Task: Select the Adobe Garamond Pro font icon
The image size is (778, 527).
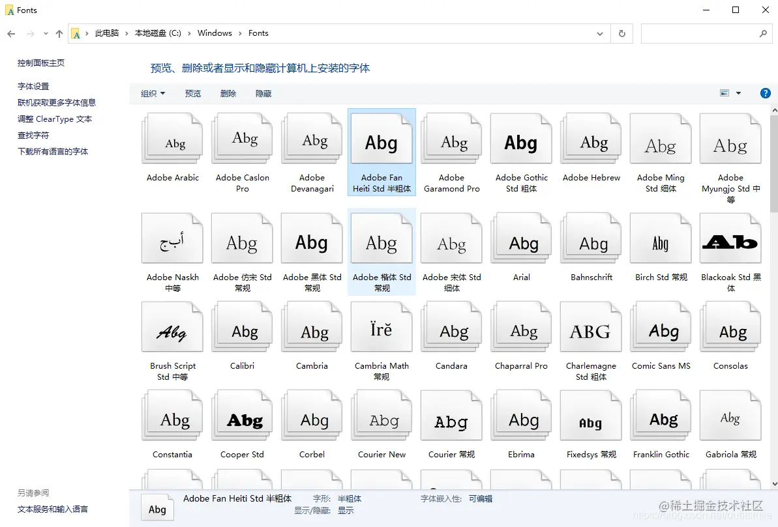Action: coord(451,139)
